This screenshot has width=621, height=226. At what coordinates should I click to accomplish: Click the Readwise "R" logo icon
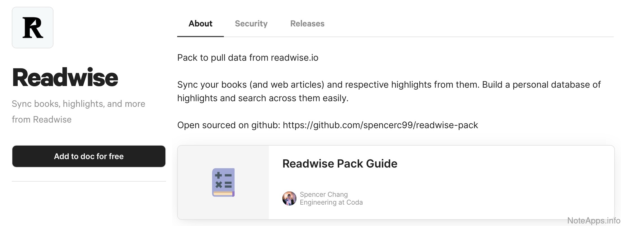[x=33, y=28]
